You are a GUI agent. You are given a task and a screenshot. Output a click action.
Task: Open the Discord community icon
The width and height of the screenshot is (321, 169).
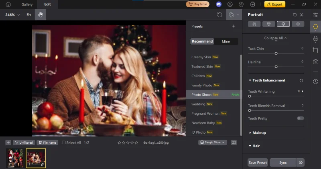[219, 4]
